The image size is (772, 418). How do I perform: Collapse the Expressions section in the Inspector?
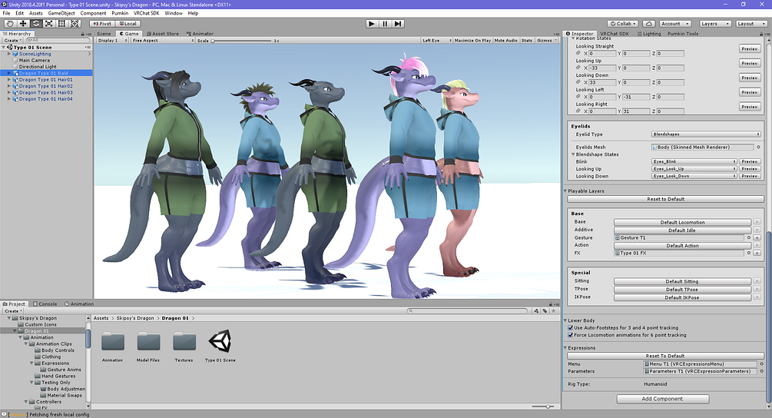(x=565, y=348)
